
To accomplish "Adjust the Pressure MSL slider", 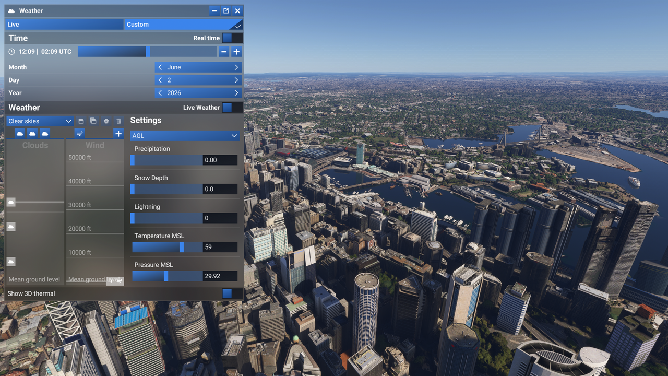I will coord(167,276).
